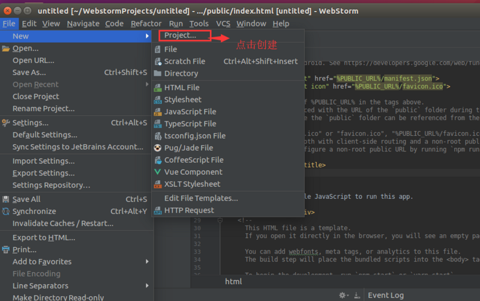Open the Refactor menu
Screen dimensions: 480x301
(146, 23)
